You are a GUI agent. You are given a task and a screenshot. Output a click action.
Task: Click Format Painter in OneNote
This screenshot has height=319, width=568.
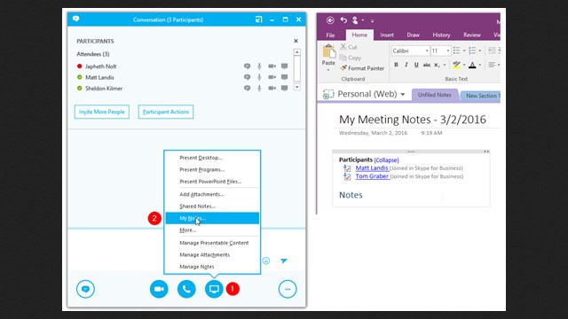coord(362,68)
